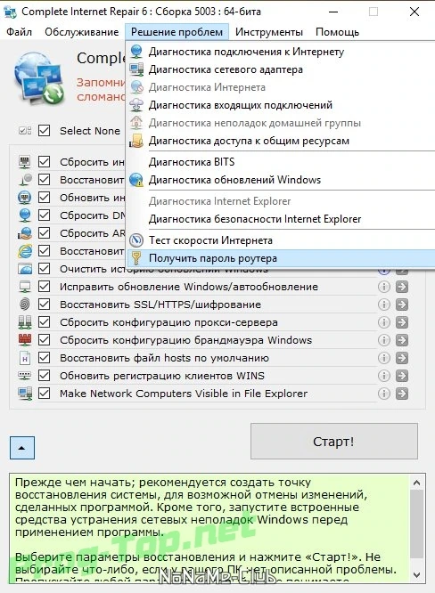Run Тест скорости Интернета
This screenshot has width=435, height=593.
coord(280,240)
